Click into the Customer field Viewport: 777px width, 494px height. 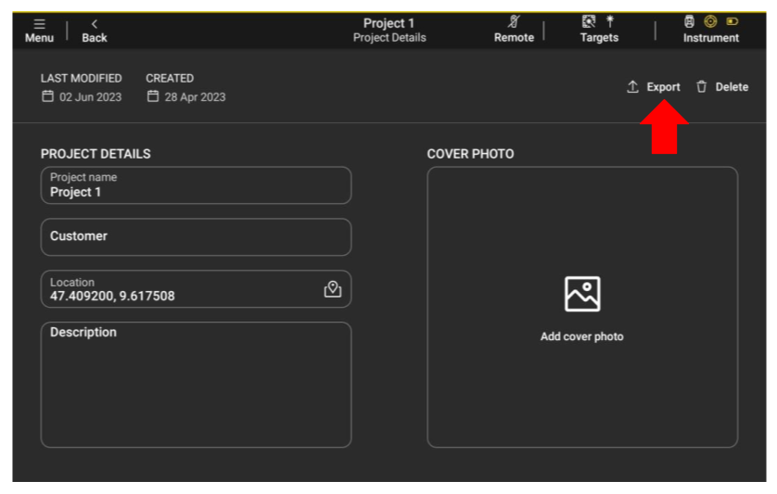tap(196, 237)
